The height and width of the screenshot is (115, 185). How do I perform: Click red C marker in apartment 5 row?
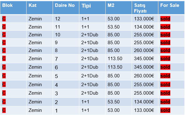4,76
